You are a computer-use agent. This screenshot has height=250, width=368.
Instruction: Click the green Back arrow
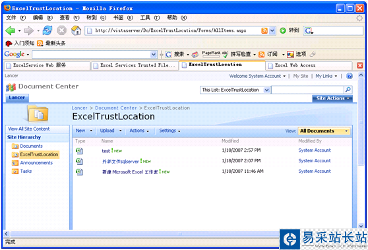pos(10,30)
